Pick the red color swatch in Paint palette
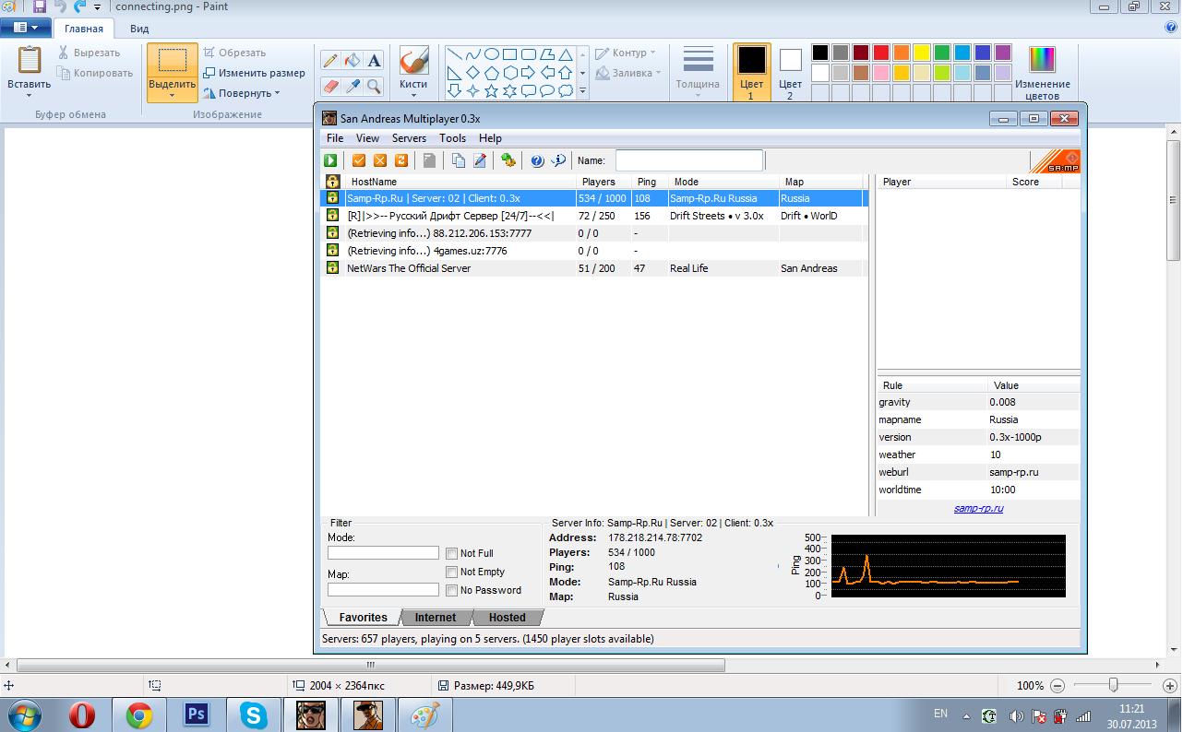The height and width of the screenshot is (732, 1183). pyautogui.click(x=881, y=53)
